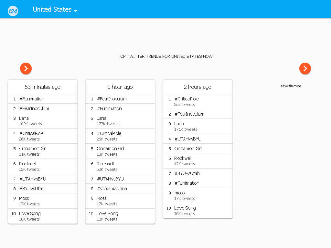Click the t24 logo icon

pos(13,11)
